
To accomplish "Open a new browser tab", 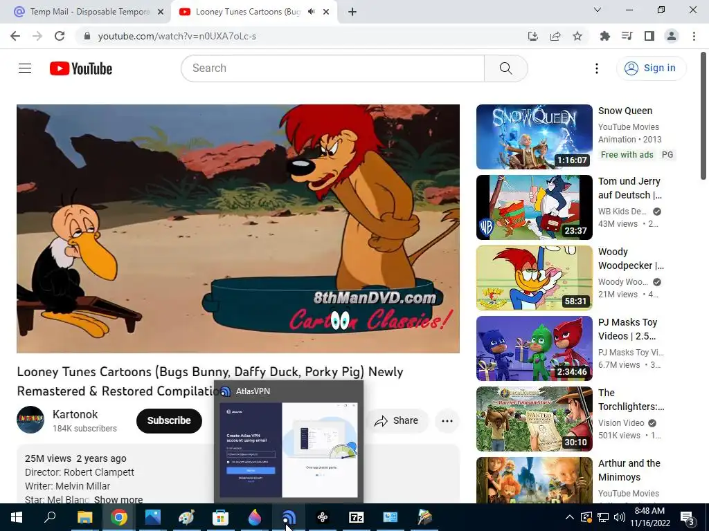I will 352,12.
